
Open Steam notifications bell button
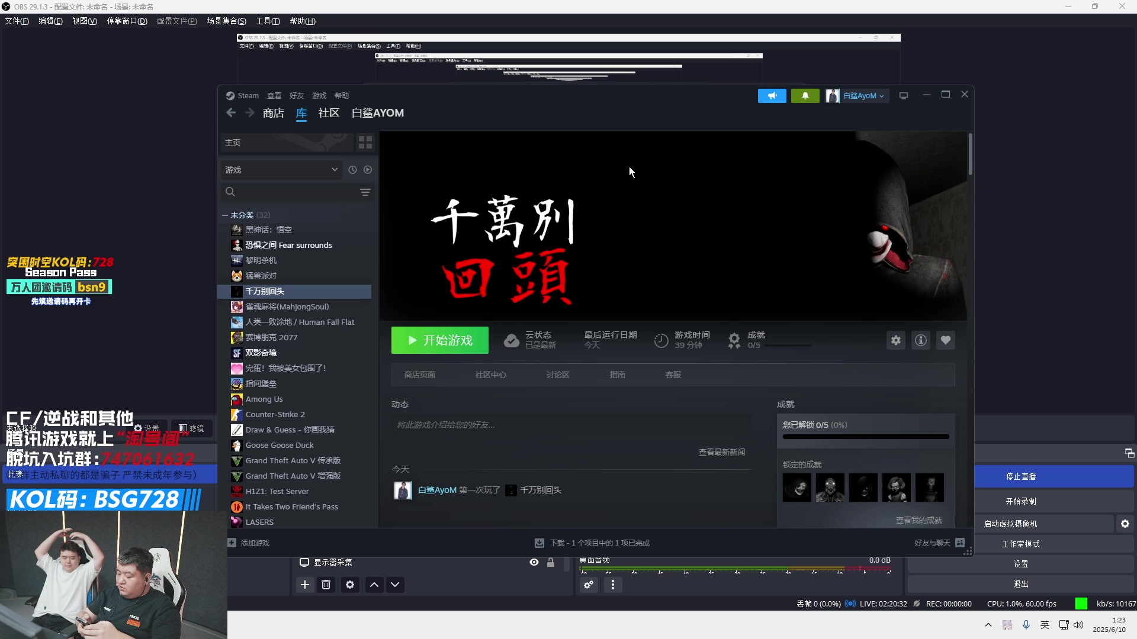point(805,96)
